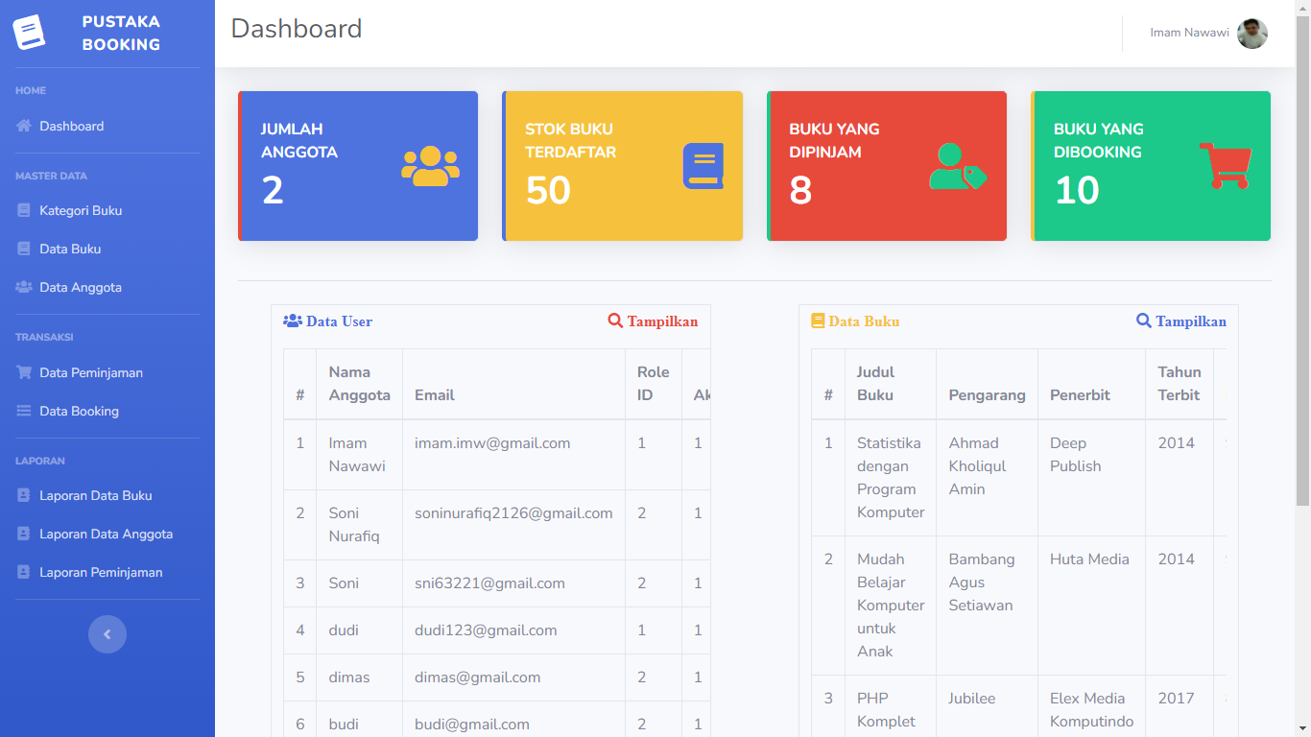Click email sni63221@gmail.com
This screenshot has height=737, width=1311.
click(x=489, y=583)
